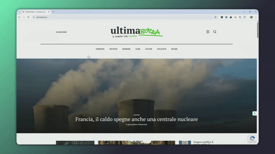Click the dark square extension icon
Screen dimensions: 275x154
click(222, 17)
